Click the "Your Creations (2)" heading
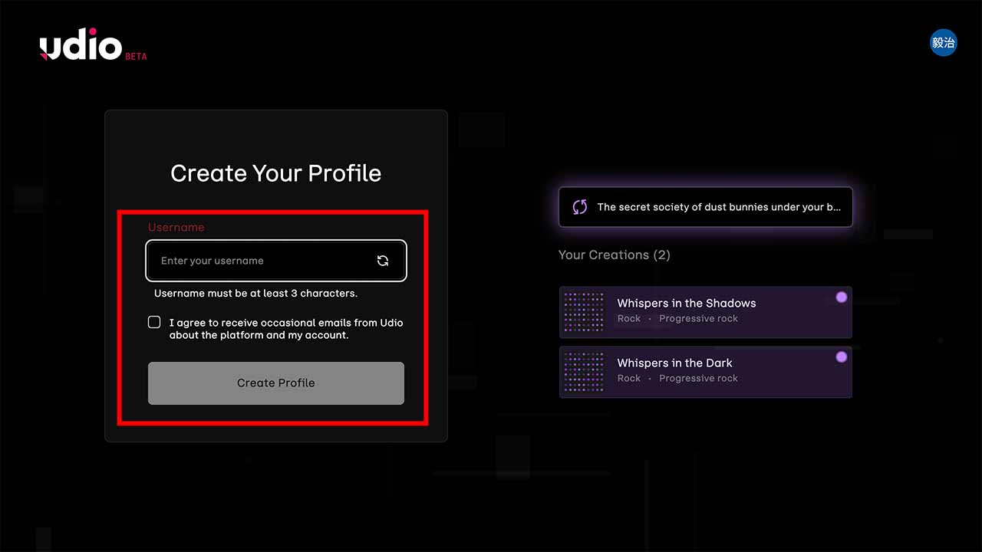The width and height of the screenshot is (982, 552). pyautogui.click(x=614, y=255)
